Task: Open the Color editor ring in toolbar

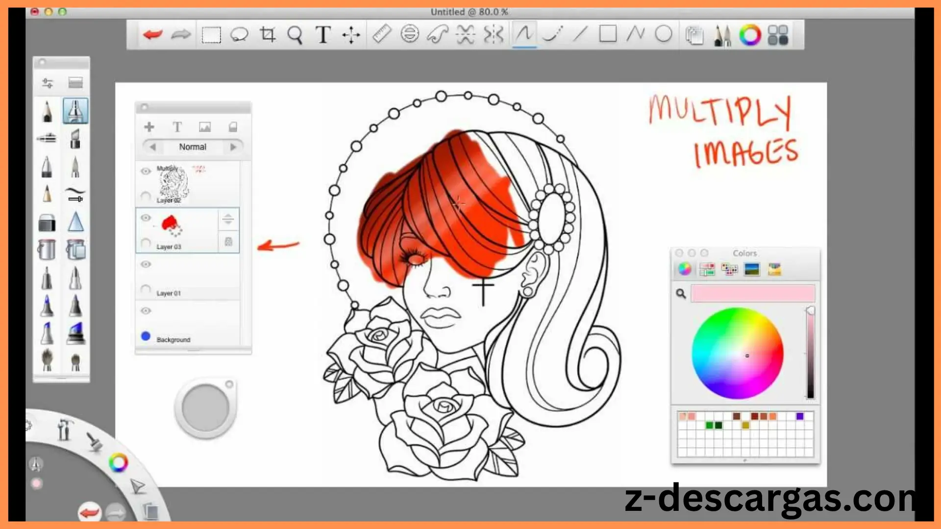Action: (750, 35)
